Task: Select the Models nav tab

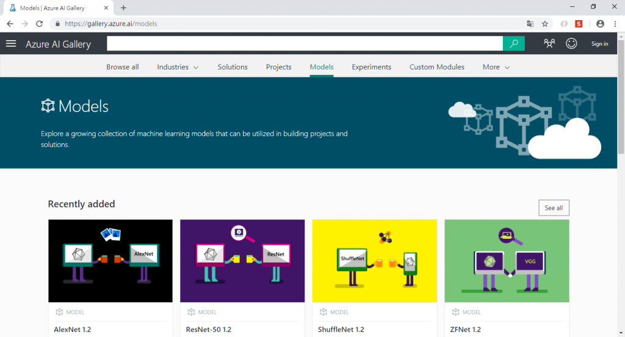Action: (x=322, y=67)
